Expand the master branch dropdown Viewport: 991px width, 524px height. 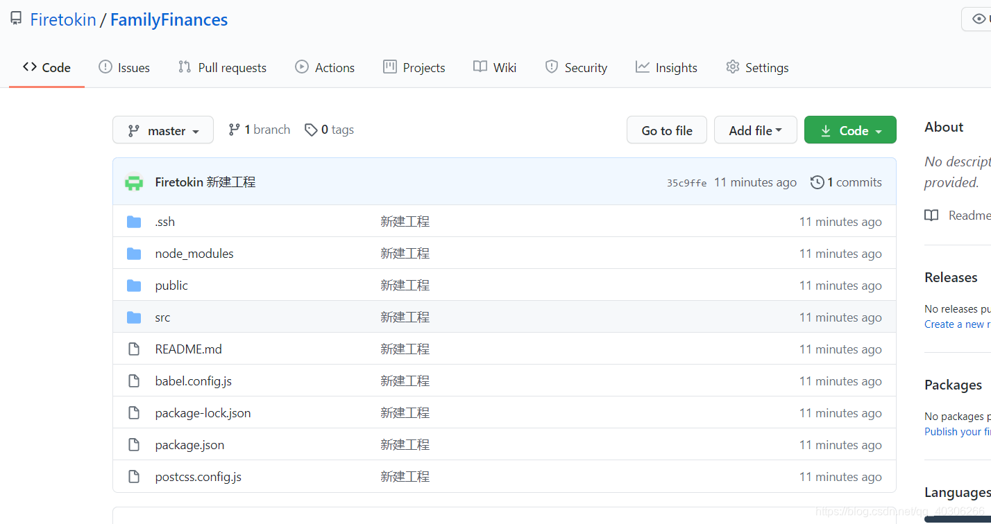(163, 130)
